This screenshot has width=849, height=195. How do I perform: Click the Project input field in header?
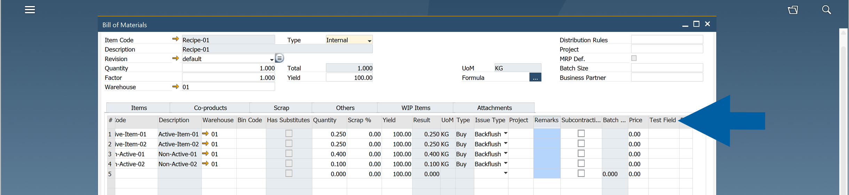[x=667, y=49]
